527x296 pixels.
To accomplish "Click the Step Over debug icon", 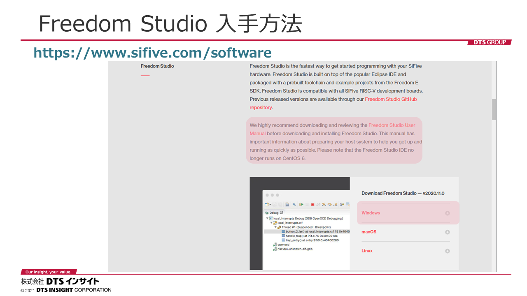I will [330, 204].
